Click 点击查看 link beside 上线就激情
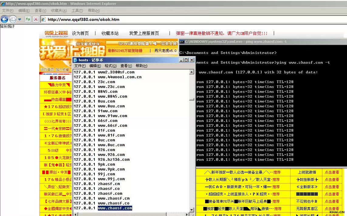Screen dimensions: 347x216 point(332,172)
